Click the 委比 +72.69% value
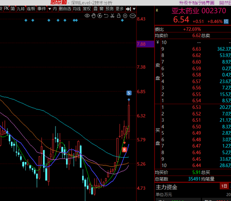 [x=192, y=29]
